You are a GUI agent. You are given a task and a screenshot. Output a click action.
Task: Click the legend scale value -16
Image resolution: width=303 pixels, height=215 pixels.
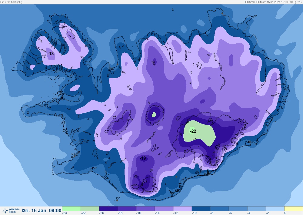tap(138, 213)
